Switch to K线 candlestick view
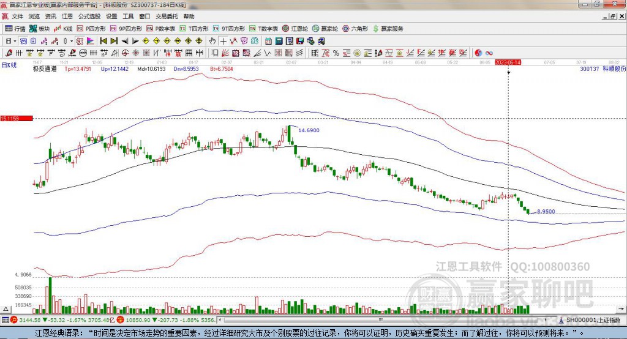This screenshot has width=627, height=339. pyautogui.click(x=63, y=29)
